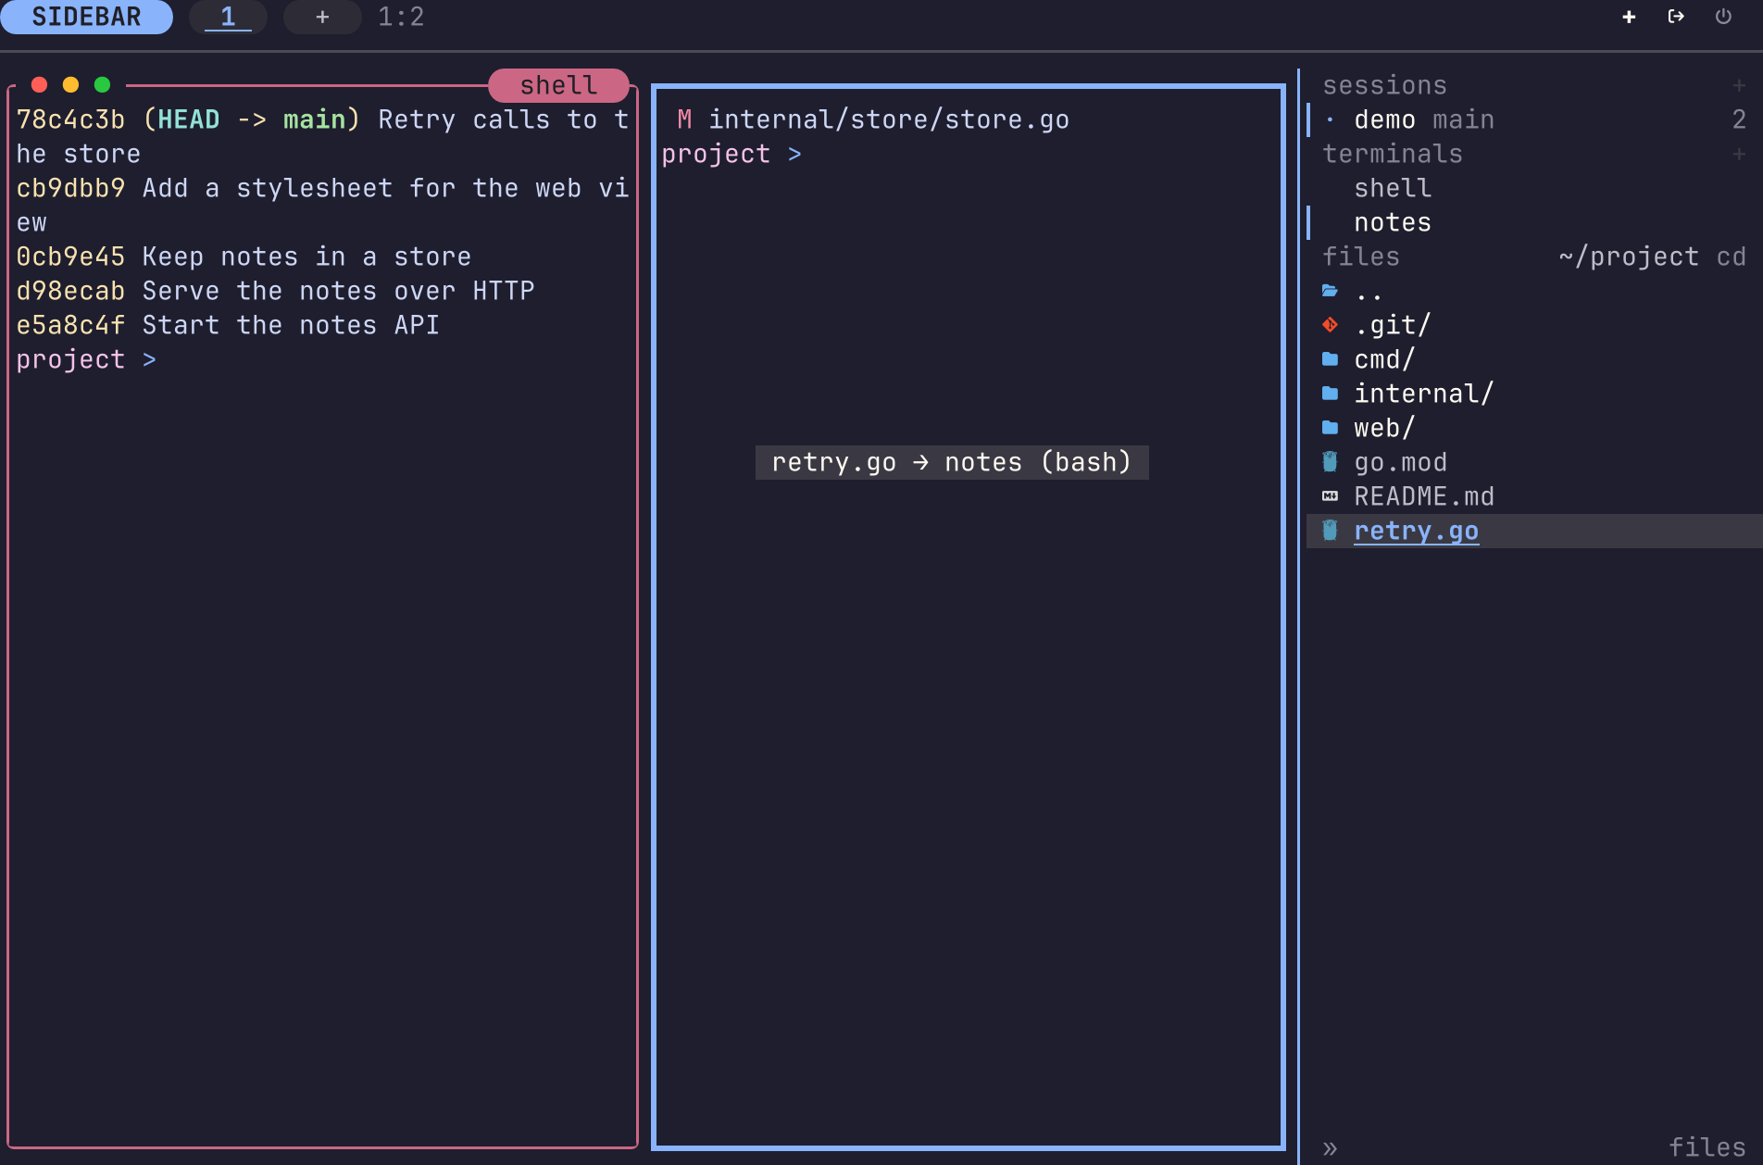Click the internal/ folder icon
This screenshot has width=1763, height=1165.
[1330, 394]
